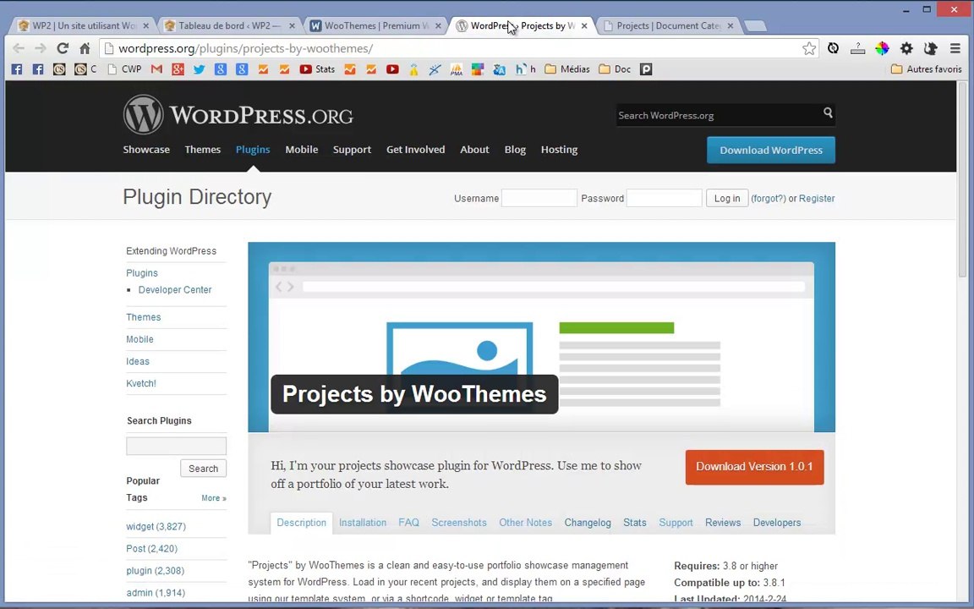Click the Log in button
Image resolution: width=974 pixels, height=609 pixels.
point(727,198)
